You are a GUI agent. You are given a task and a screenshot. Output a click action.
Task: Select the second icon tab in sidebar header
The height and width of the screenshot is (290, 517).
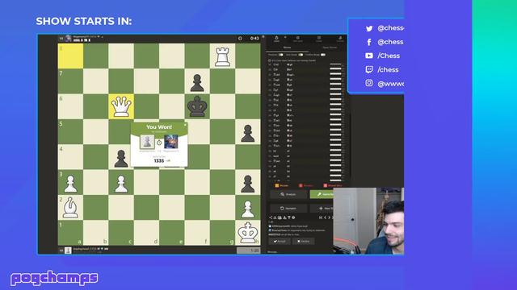297,39
